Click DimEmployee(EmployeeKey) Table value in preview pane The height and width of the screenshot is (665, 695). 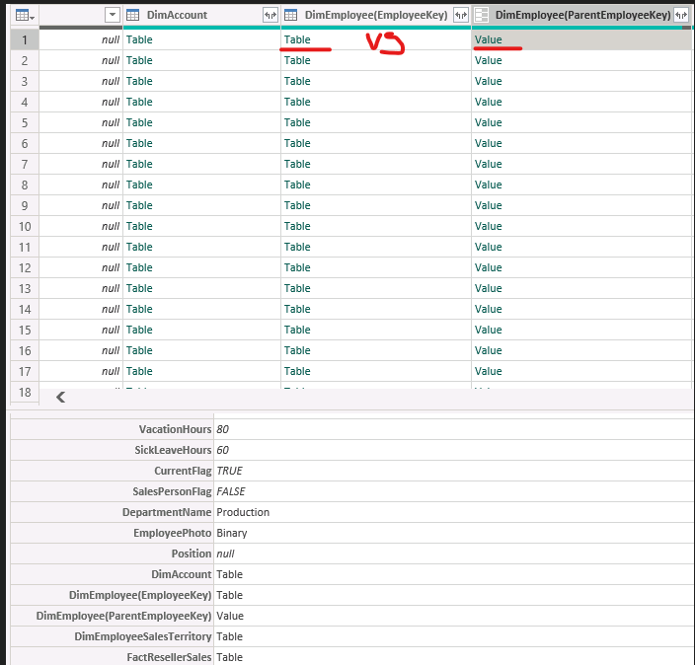[x=230, y=595]
